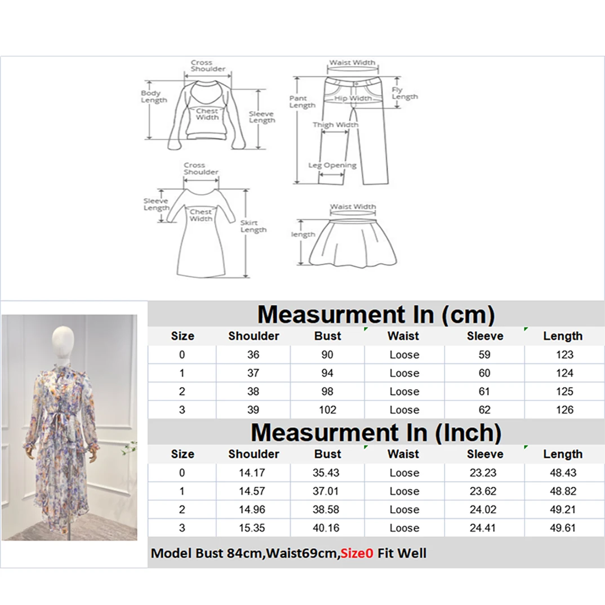Select sleeve value 61
The image size is (605, 605).
[484, 392]
